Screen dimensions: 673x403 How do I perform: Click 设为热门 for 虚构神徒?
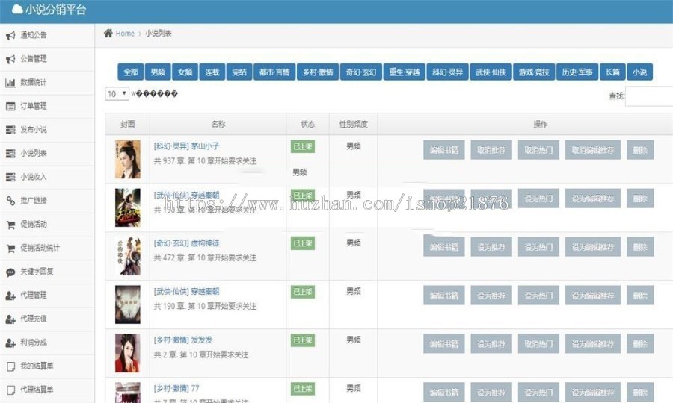538,247
